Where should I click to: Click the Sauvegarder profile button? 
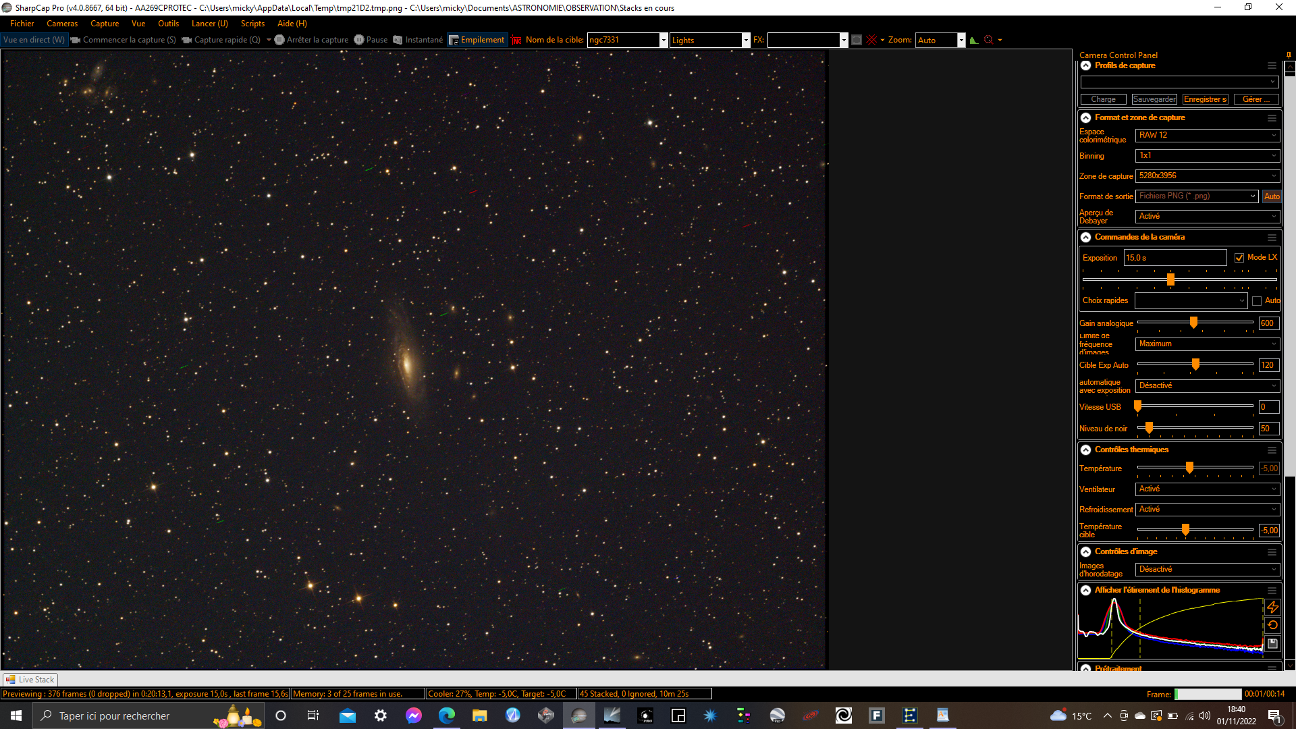(1154, 99)
